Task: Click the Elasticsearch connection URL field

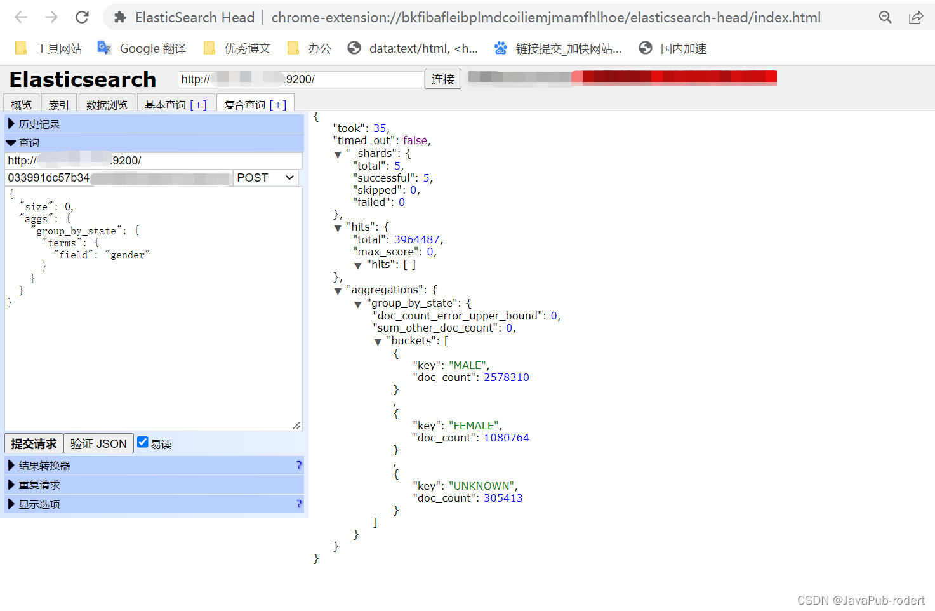Action: [x=300, y=79]
